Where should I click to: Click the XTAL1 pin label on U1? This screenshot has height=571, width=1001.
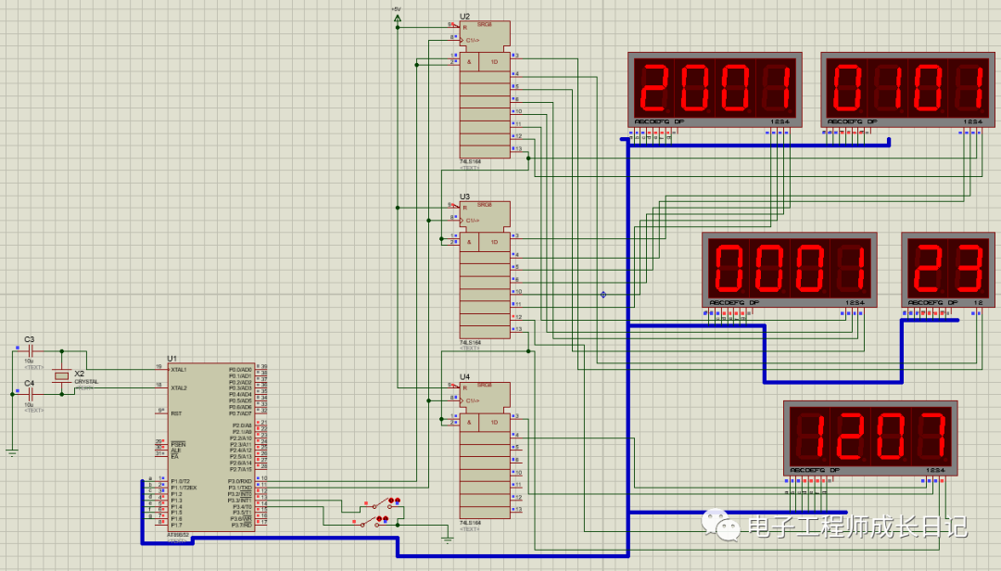coord(179,370)
